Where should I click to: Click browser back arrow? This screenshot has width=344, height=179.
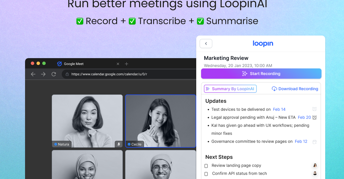pos(33,74)
